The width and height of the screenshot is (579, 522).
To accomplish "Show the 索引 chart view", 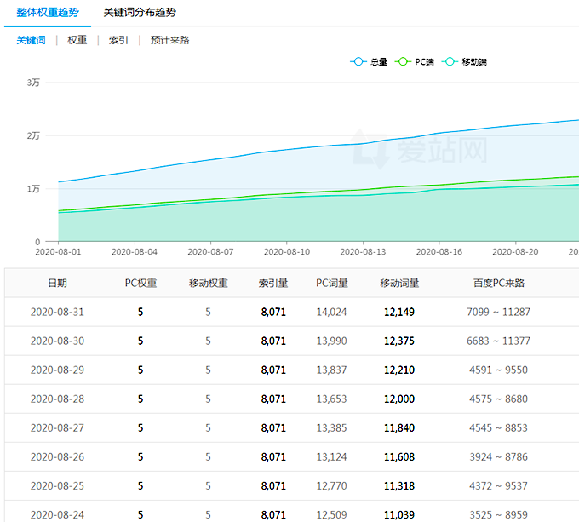I will click(118, 40).
